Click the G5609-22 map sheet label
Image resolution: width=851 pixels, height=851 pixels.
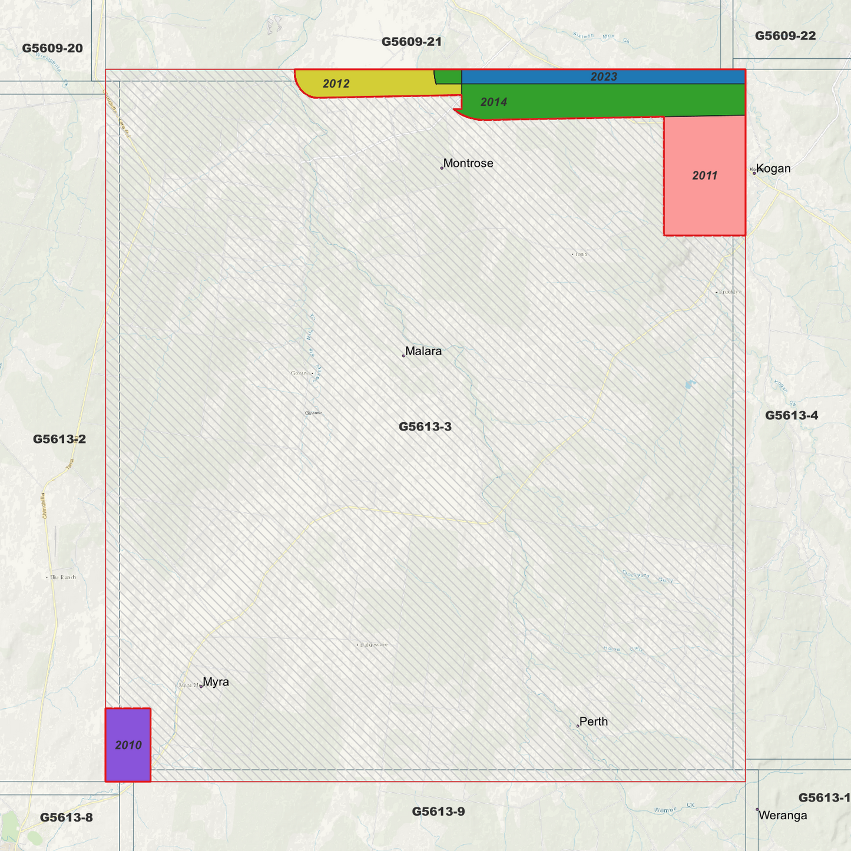coord(786,36)
